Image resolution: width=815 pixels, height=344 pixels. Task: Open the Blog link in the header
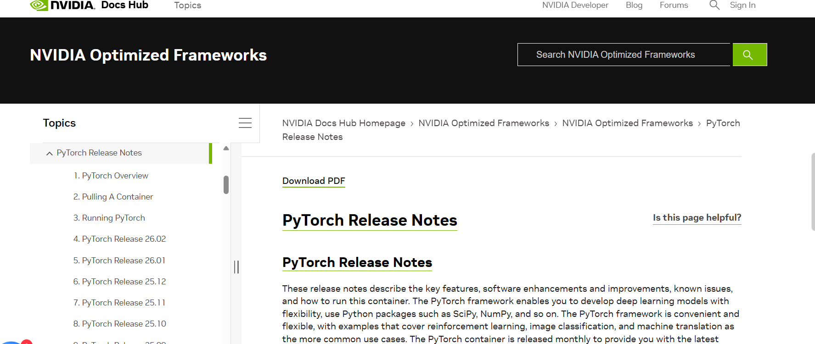(634, 5)
